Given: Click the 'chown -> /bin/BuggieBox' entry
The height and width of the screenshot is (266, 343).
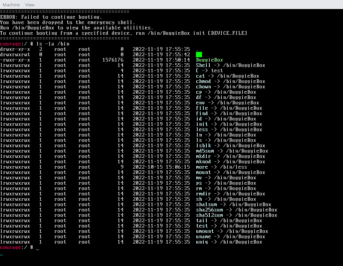Looking at the screenshot, I should 230,87.
